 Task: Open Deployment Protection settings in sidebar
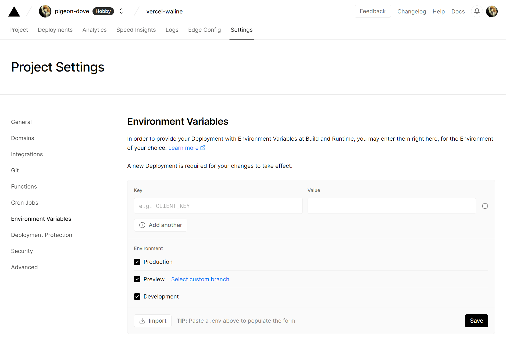pyautogui.click(x=41, y=235)
